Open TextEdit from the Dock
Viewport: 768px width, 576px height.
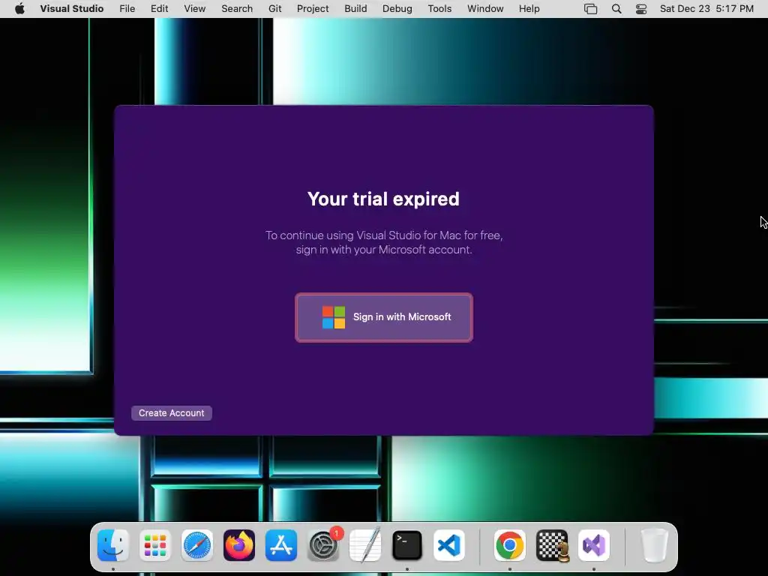(365, 545)
